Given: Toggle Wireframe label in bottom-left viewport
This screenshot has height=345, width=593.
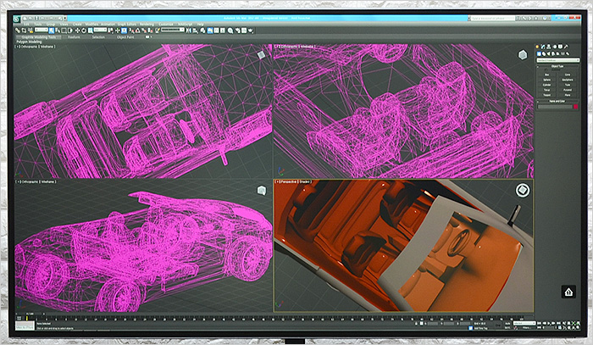Looking at the screenshot, I should pos(48,181).
